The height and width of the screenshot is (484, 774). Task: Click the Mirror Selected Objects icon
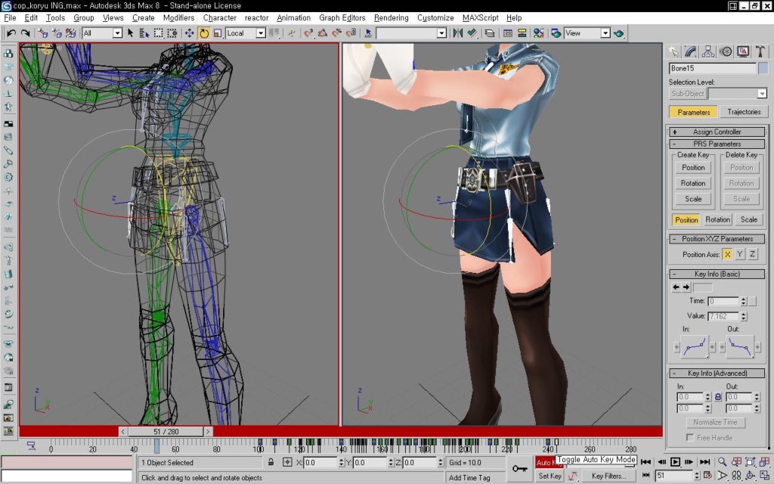pos(458,33)
